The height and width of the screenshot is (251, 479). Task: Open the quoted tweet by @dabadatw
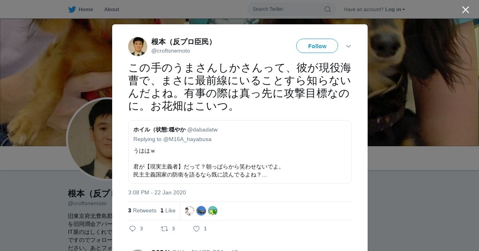[x=240, y=152]
